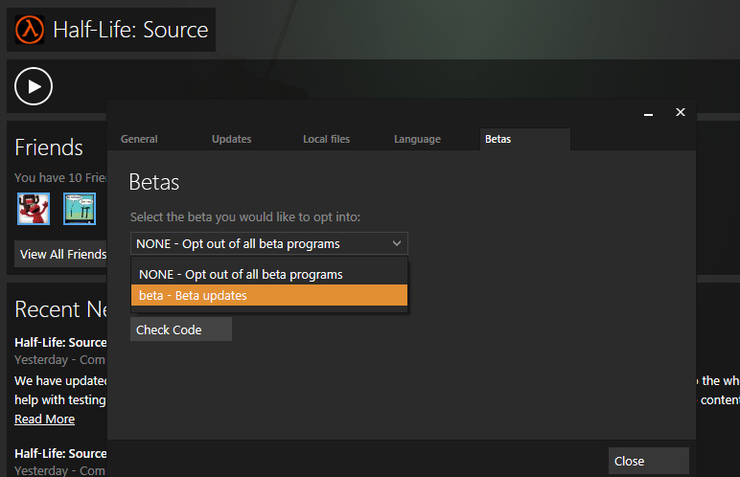Switch to the Updates tab
740x477 pixels.
point(231,139)
